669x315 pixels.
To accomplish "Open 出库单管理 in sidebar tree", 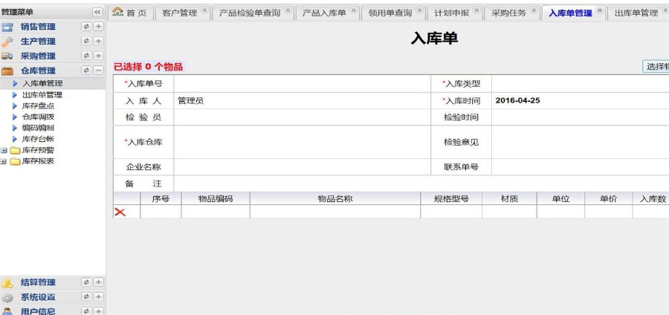I will pos(42,95).
